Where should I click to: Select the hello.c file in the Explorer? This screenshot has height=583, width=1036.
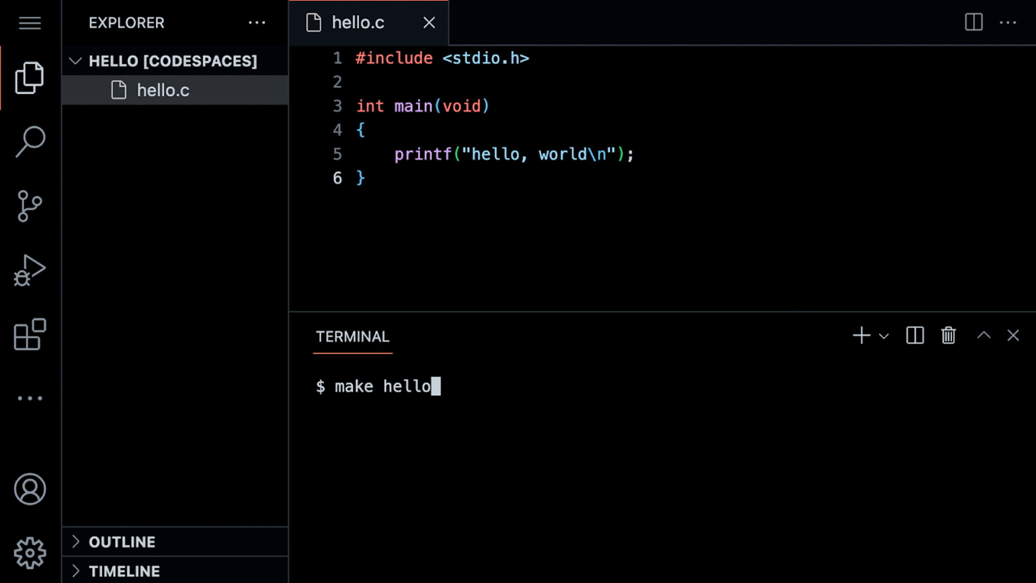click(163, 90)
